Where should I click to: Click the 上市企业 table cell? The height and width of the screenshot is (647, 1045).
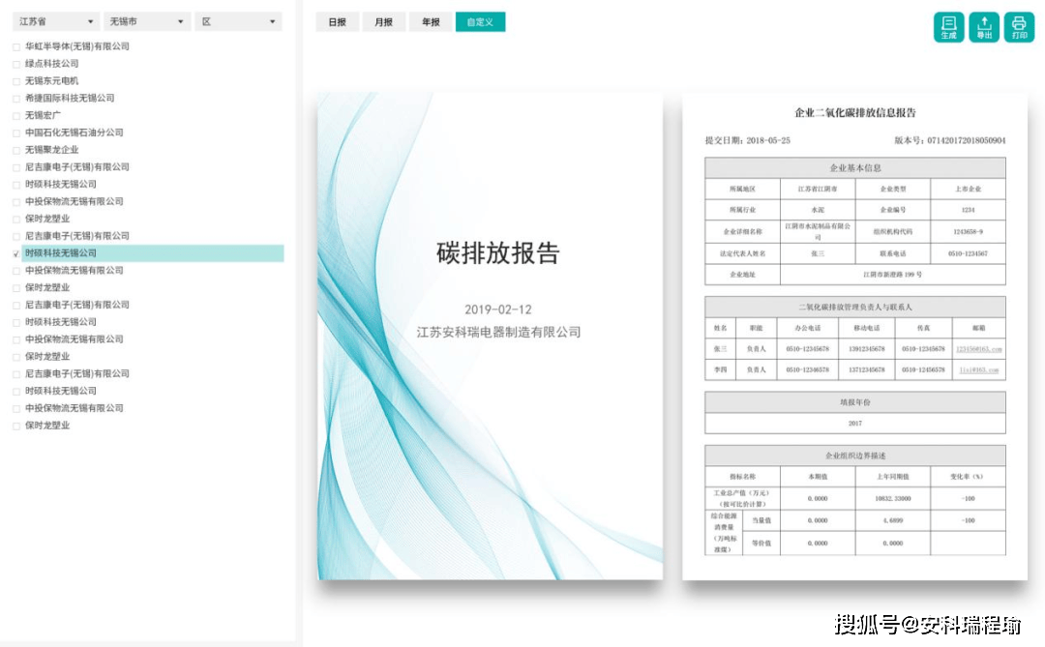968,190
